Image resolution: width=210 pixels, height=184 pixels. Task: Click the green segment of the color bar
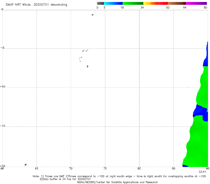tap(133, 3)
